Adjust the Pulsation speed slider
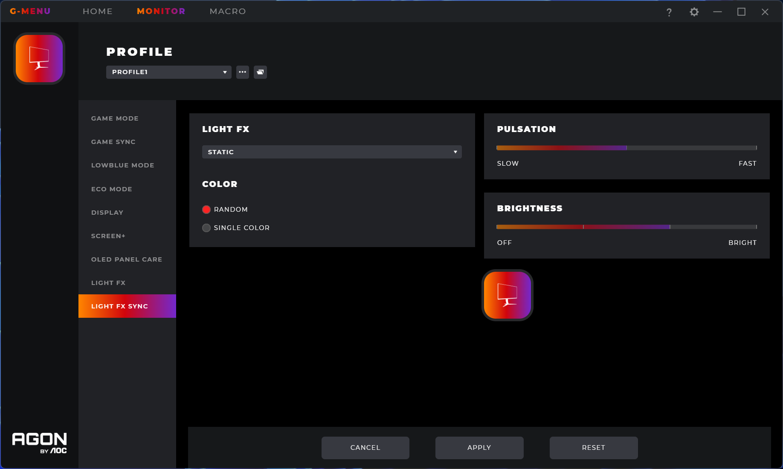The image size is (783, 469). click(627, 148)
